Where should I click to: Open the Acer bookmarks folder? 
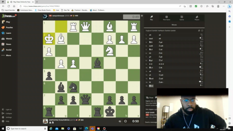tap(56, 10)
